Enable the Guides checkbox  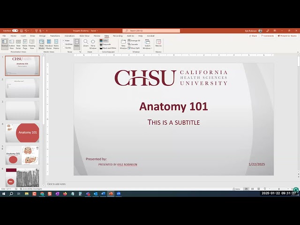(x=64, y=48)
